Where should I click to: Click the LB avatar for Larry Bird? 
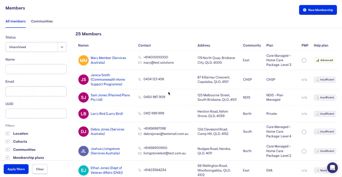click(x=83, y=114)
